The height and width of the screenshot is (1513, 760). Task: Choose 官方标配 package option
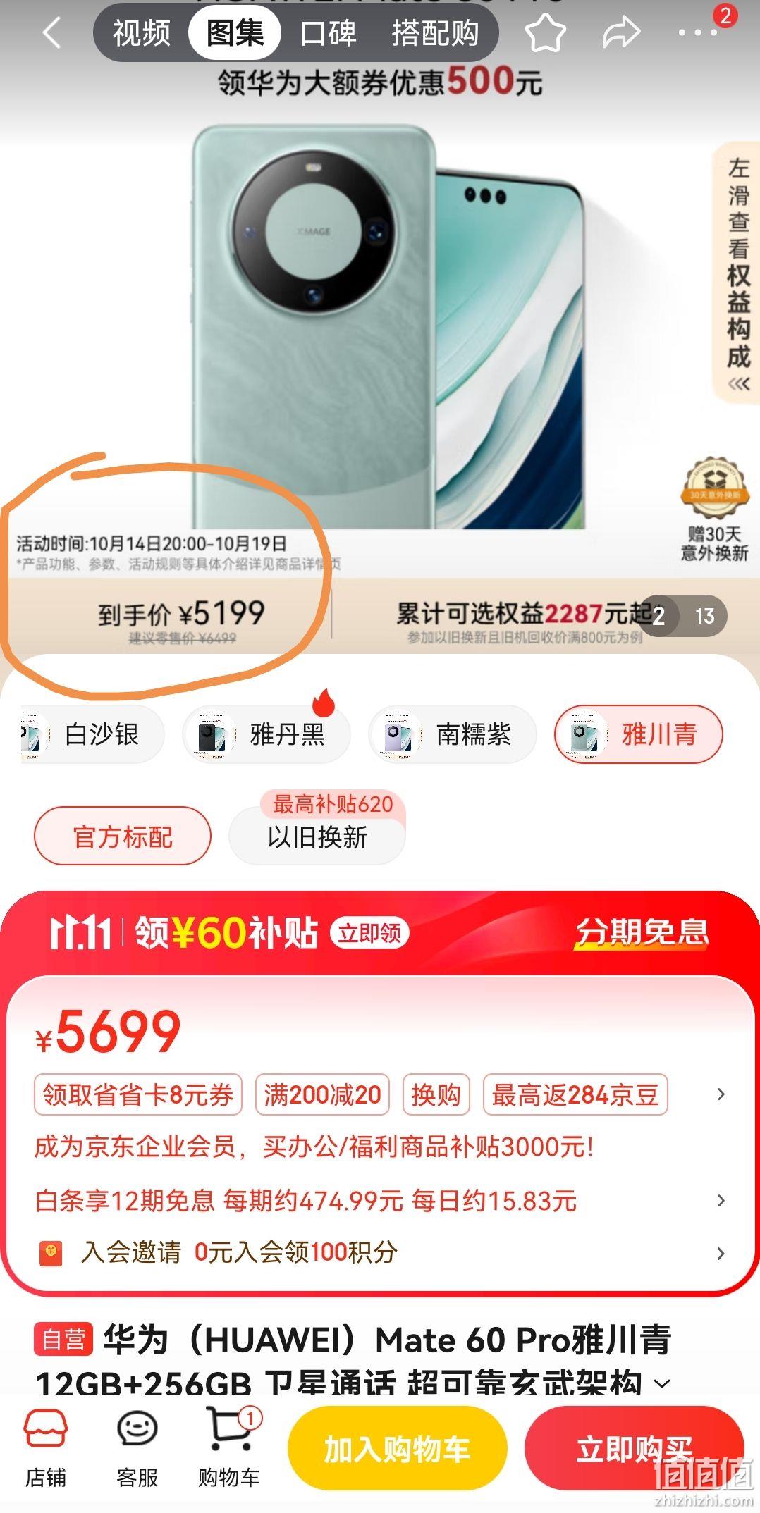123,836
